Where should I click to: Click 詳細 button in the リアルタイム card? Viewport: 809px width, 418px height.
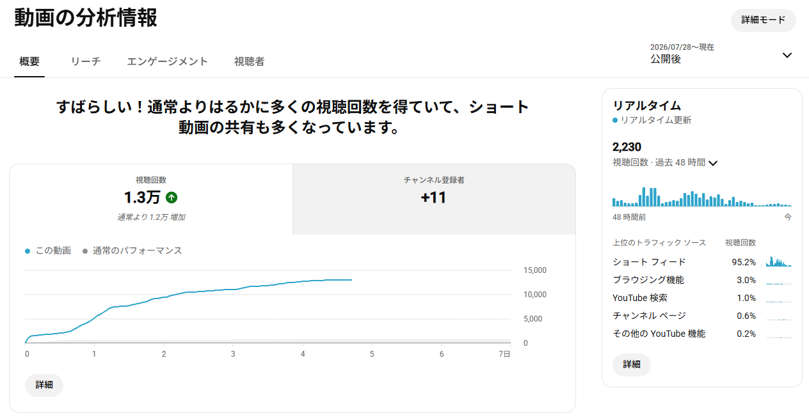[632, 365]
